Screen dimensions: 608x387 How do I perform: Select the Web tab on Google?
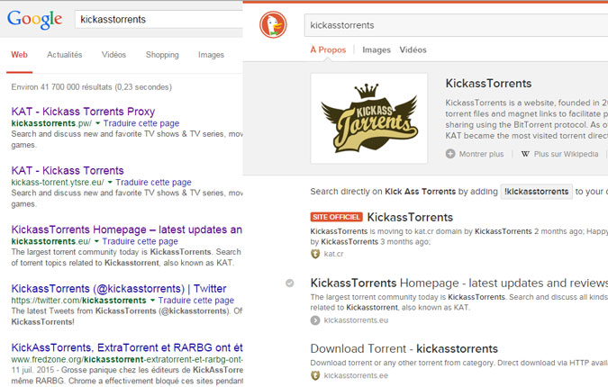tap(20, 55)
